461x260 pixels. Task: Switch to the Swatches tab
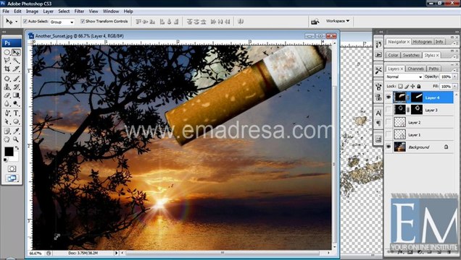(x=411, y=55)
